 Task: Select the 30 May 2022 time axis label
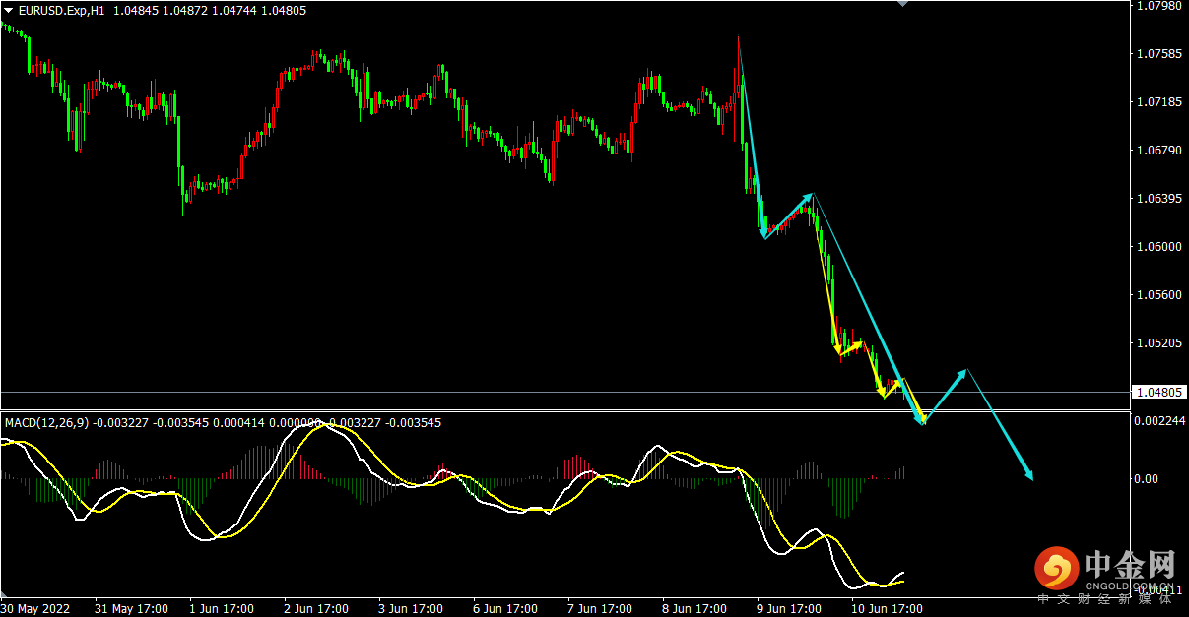coord(37,608)
